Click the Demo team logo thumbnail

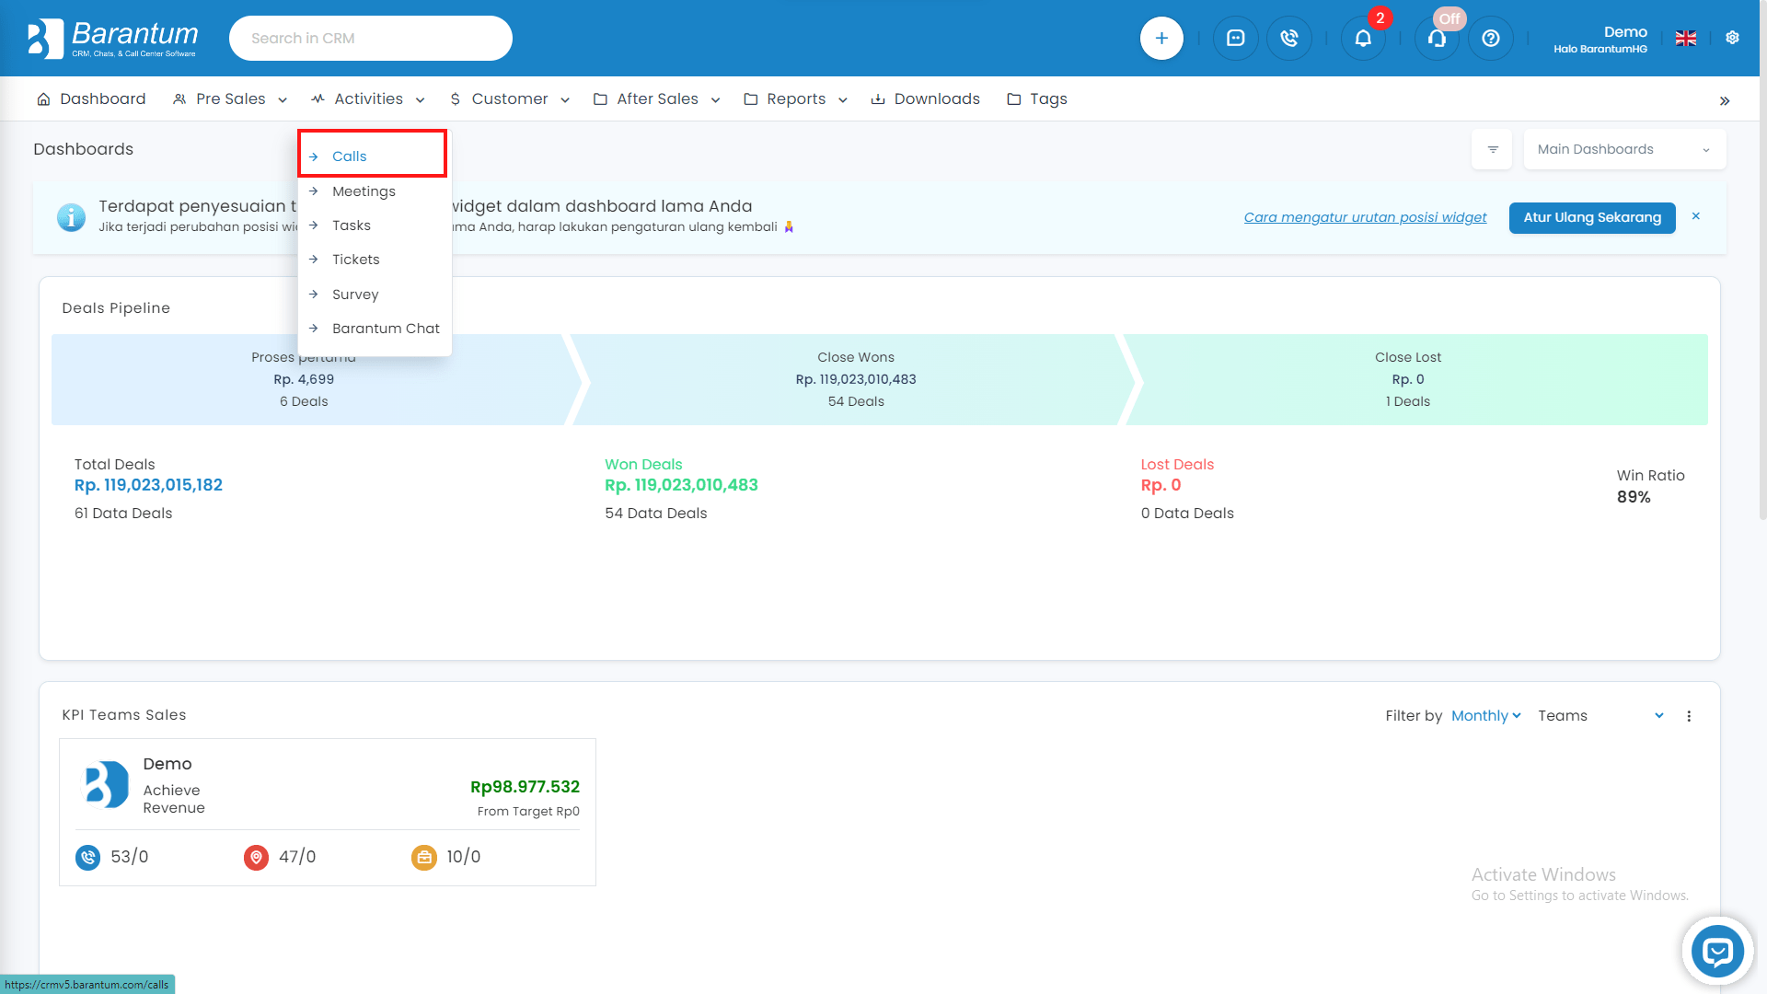pyautogui.click(x=107, y=784)
